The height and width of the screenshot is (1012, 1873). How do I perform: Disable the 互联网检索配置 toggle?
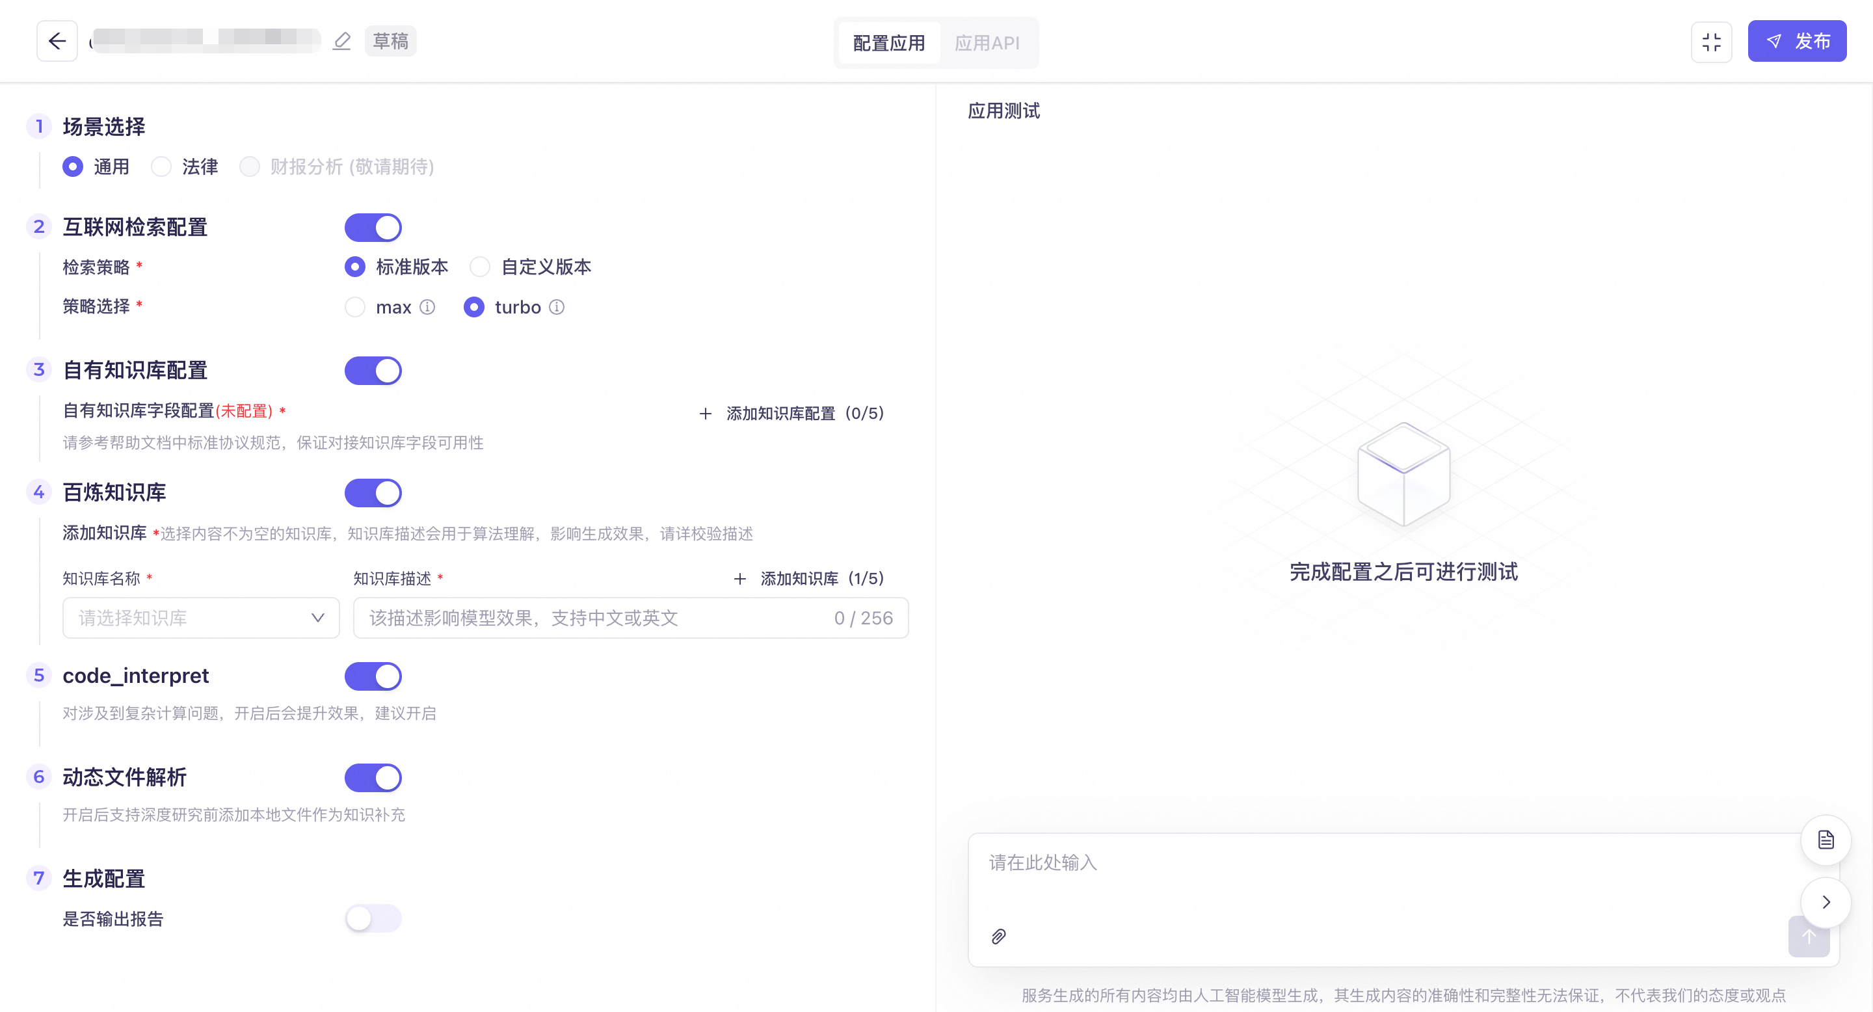tap(373, 227)
